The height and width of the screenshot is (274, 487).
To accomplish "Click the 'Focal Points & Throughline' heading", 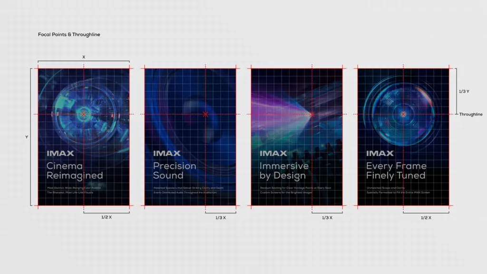I will [x=69, y=34].
